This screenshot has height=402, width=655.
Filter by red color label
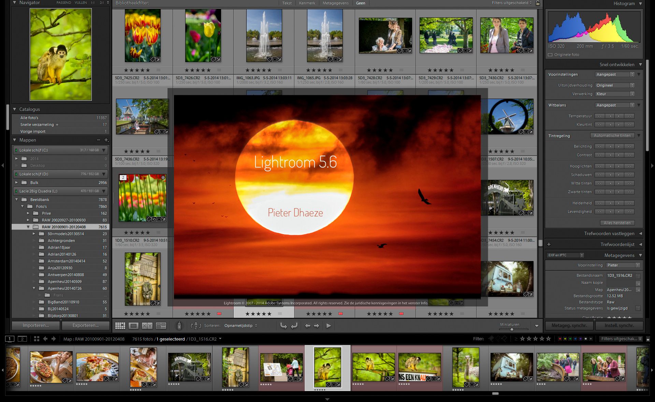[560, 339]
